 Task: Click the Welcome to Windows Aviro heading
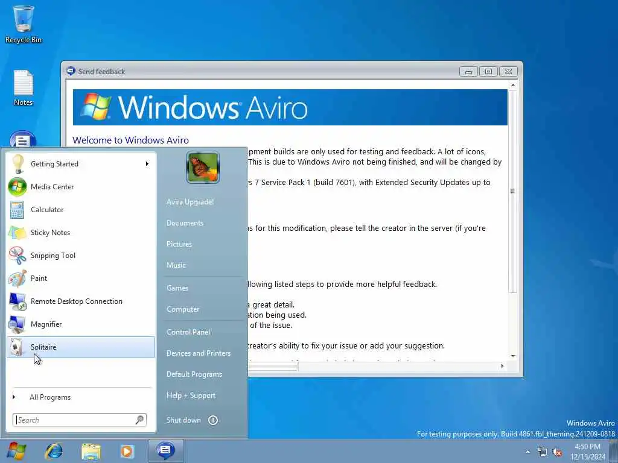(130, 140)
